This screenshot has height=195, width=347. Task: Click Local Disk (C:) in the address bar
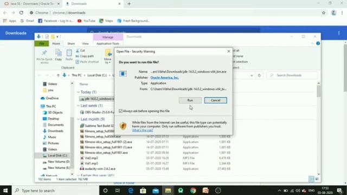[x=97, y=75]
